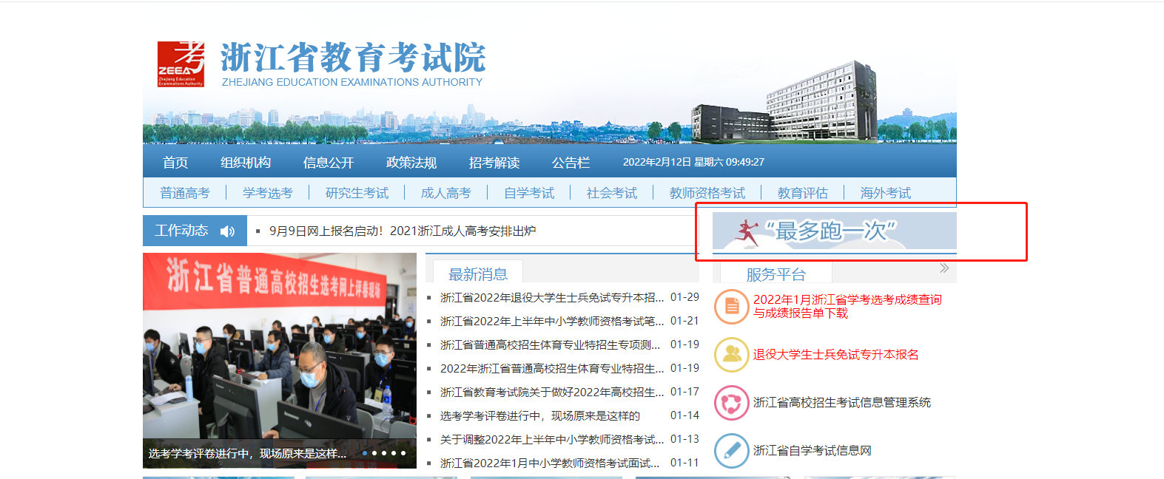Select 自学考试 in sub navigation
1164x479 pixels.
(529, 193)
